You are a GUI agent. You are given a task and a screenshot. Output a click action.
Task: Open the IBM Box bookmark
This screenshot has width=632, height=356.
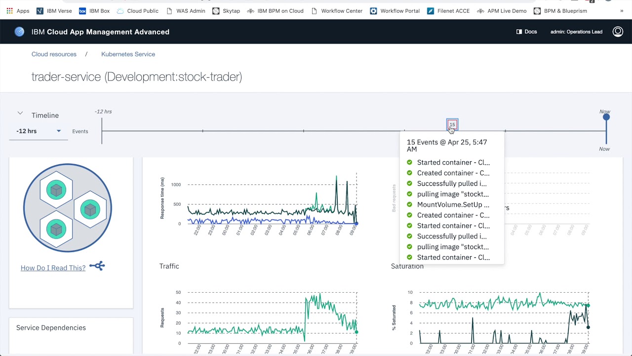tap(94, 11)
